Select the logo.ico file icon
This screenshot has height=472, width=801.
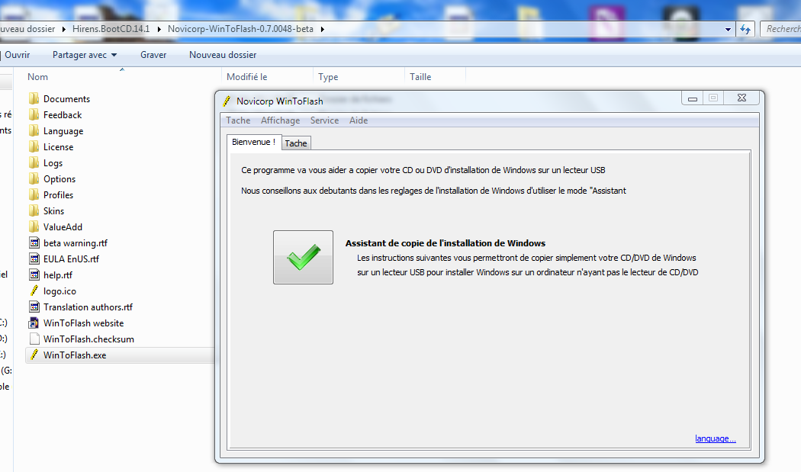[x=34, y=291]
